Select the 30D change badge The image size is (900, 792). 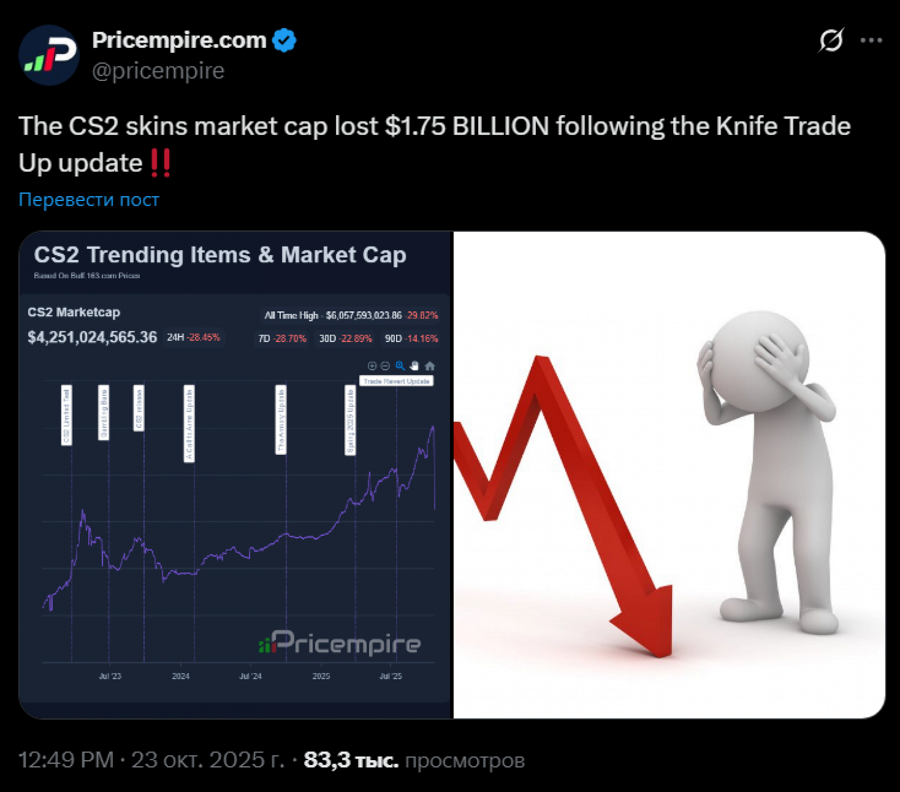tap(345, 338)
